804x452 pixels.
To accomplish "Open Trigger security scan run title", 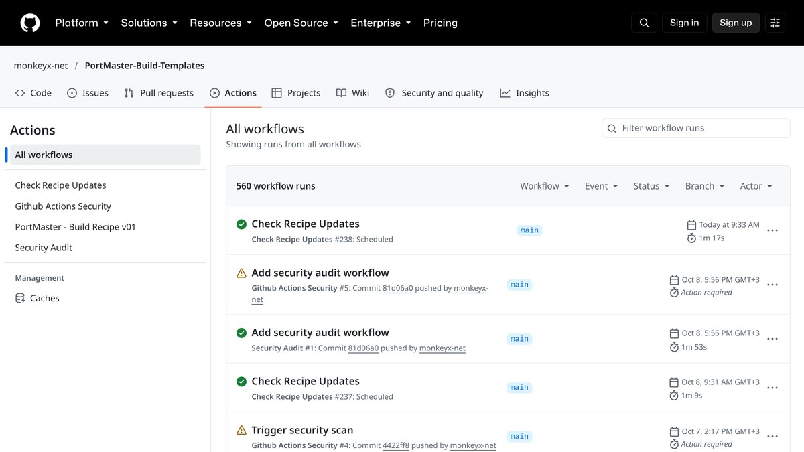I will click(x=302, y=430).
